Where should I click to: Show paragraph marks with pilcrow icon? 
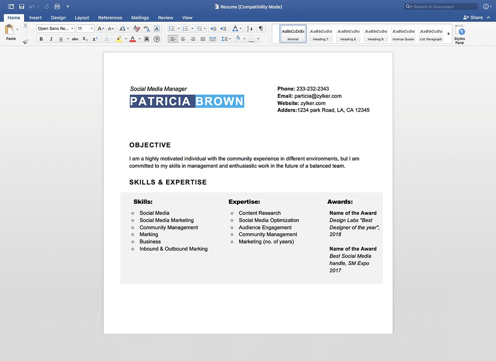click(261, 29)
